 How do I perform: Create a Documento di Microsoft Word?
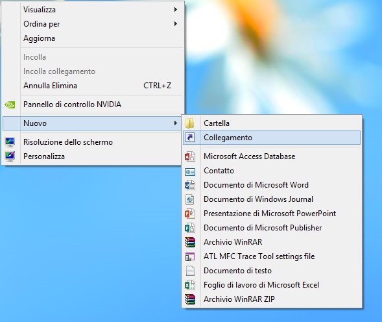click(x=272, y=185)
